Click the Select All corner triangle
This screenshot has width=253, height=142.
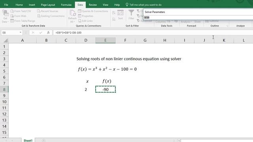point(5,40)
